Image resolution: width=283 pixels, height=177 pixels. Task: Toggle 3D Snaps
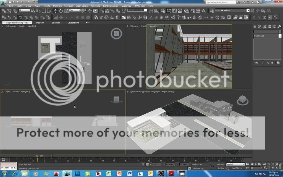[102, 11]
